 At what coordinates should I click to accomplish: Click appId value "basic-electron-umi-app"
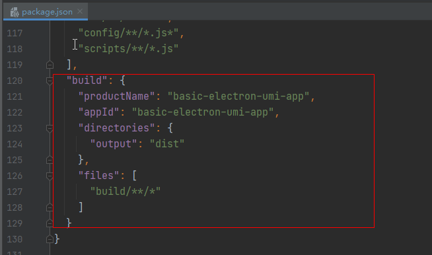tap(203, 112)
